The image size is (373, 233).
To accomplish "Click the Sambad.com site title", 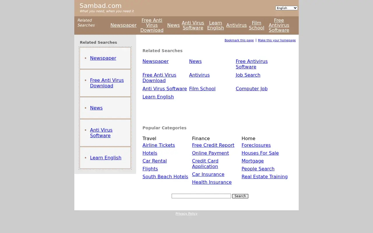I will tap(101, 6).
